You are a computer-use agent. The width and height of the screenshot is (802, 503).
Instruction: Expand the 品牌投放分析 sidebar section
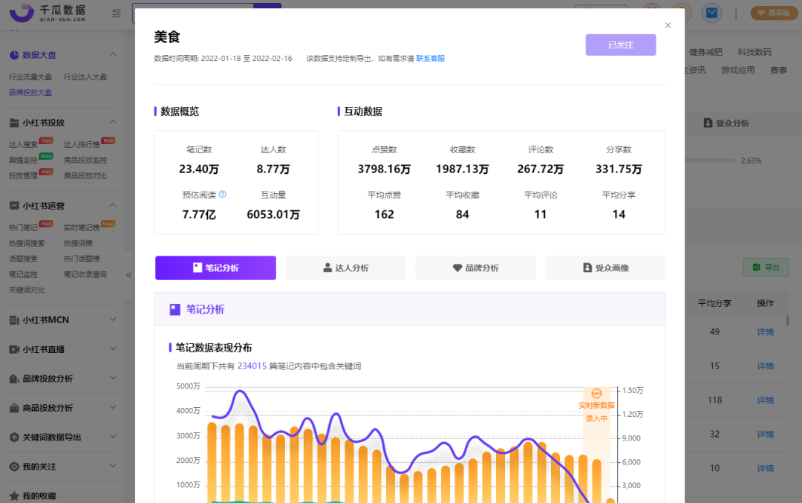click(x=113, y=378)
